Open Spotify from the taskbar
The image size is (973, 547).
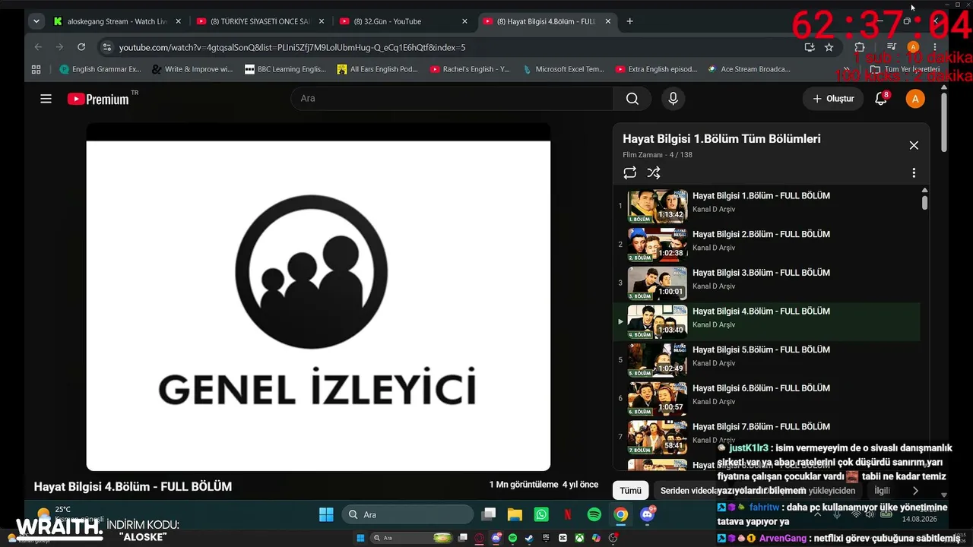(x=594, y=514)
